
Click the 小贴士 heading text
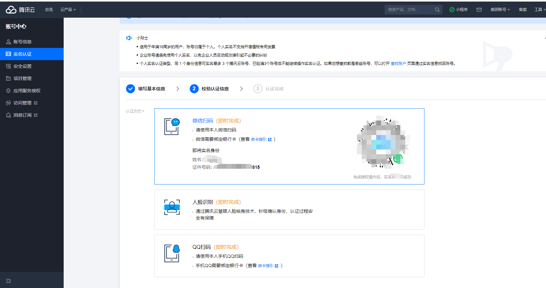(142, 38)
